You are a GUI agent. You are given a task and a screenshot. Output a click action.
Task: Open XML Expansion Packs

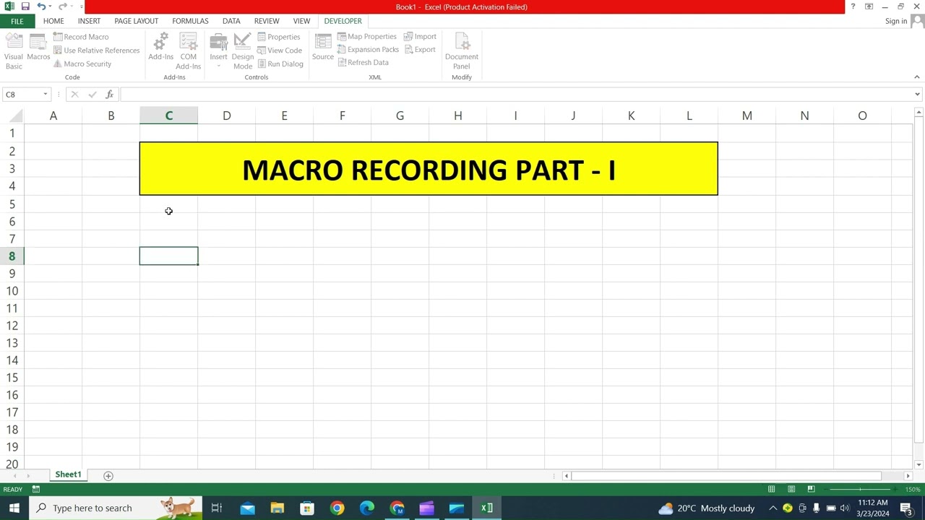[368, 49]
